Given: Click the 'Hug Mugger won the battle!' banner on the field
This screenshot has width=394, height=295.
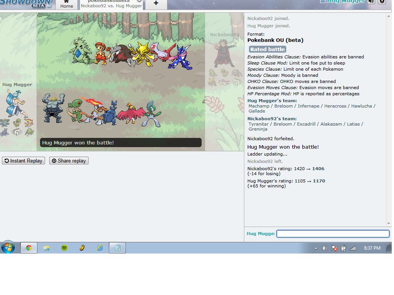Looking at the screenshot, I should point(120,143).
